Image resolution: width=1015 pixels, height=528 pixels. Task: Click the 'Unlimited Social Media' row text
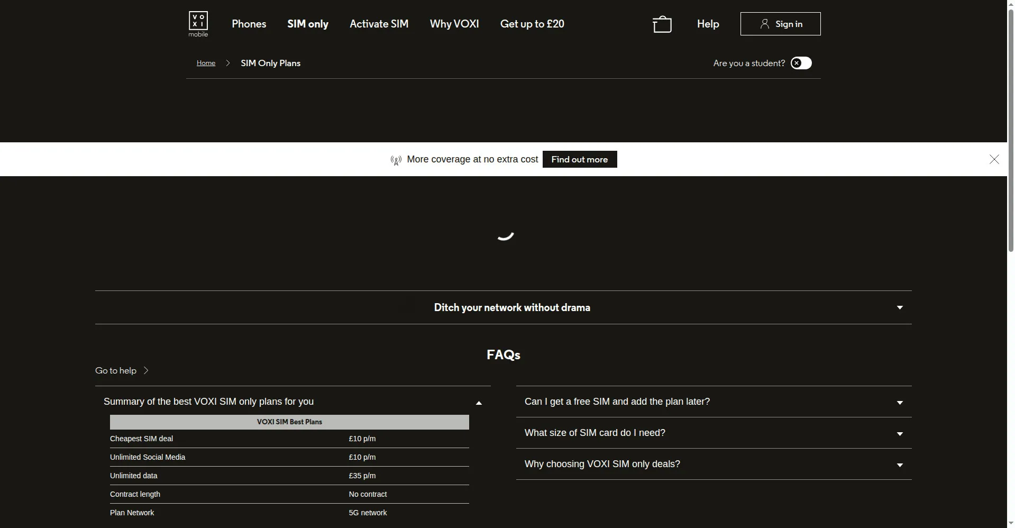coord(148,457)
